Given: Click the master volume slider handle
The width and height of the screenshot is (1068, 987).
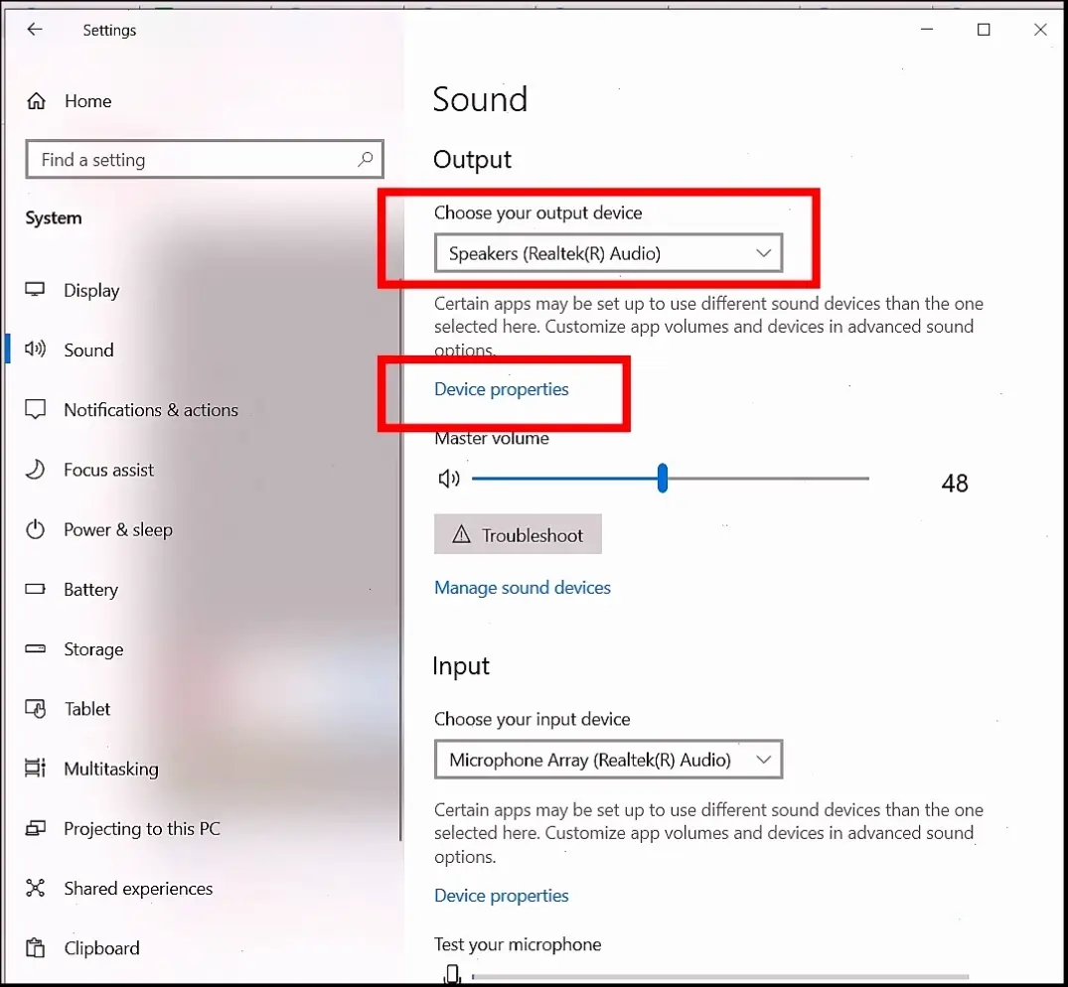Looking at the screenshot, I should pos(662,479).
